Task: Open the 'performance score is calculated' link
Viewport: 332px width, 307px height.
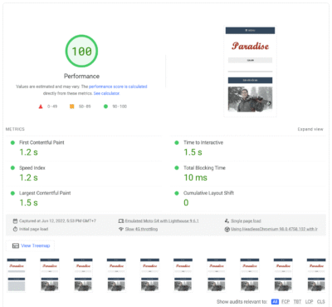Action: pos(118,87)
